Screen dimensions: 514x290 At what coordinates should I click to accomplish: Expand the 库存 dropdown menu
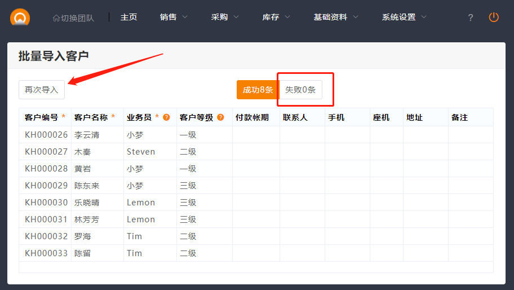276,17
